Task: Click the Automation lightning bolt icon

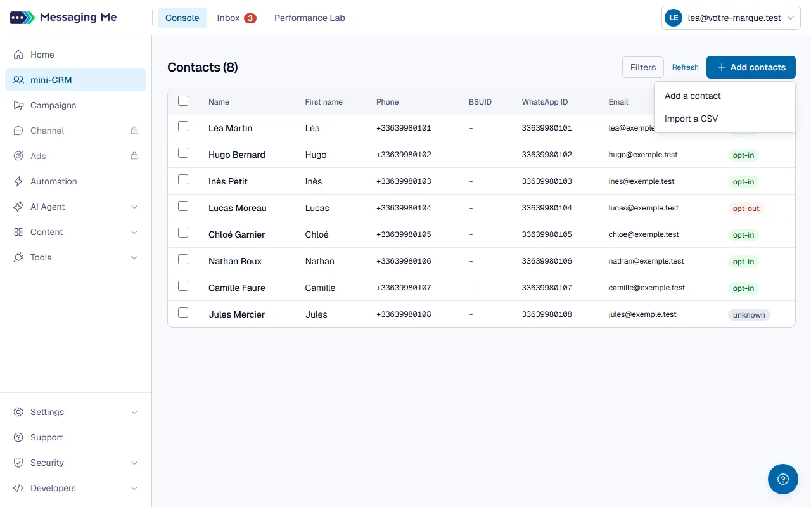Action: [18, 181]
